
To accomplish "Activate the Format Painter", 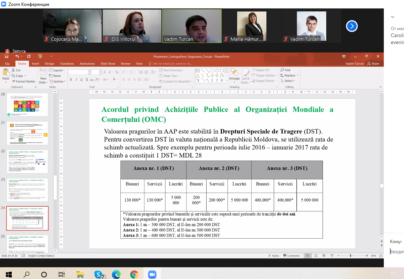I will [x=23, y=81].
